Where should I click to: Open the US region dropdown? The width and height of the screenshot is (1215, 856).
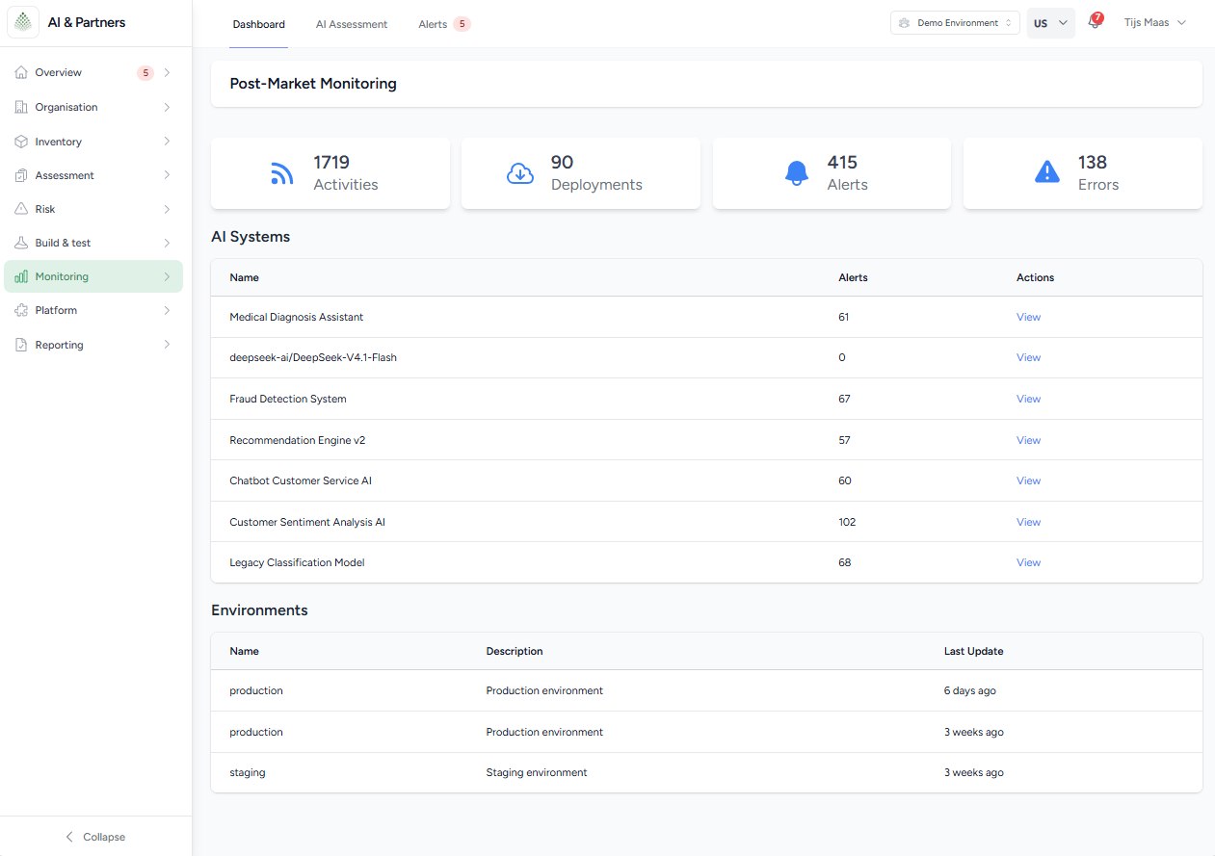coord(1051,22)
